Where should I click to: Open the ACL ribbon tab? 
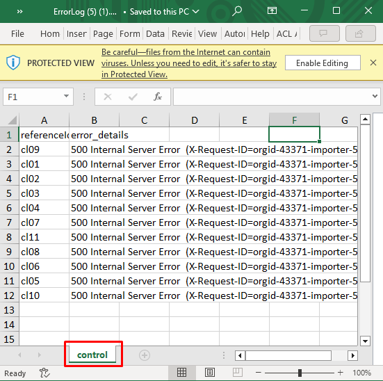286,33
